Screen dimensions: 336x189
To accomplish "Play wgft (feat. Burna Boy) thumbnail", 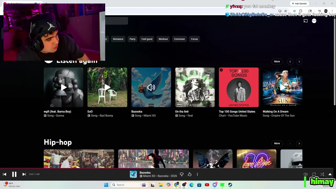I will pos(64,87).
